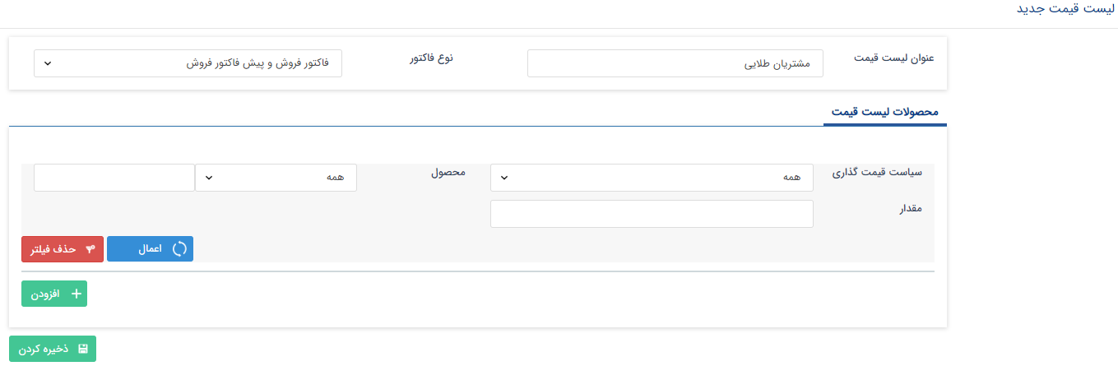Click the اعمال apply button
Viewport: 1118px width, 366px height.
150,249
